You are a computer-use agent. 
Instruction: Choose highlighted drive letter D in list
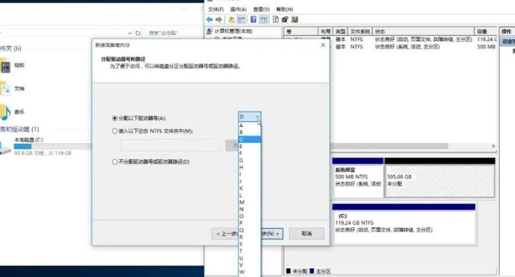(x=249, y=139)
